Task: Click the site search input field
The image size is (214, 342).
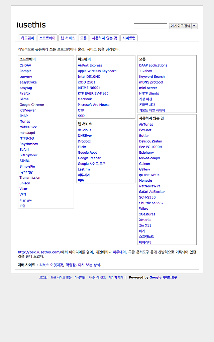Action: click(x=150, y=26)
